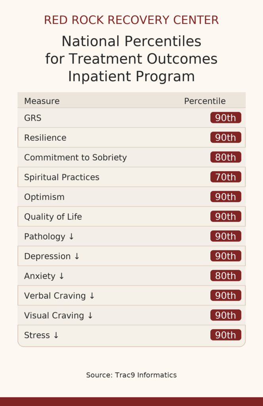Click the Quality of Life percentile badge
Screen dimensions: 263x406
225,217
